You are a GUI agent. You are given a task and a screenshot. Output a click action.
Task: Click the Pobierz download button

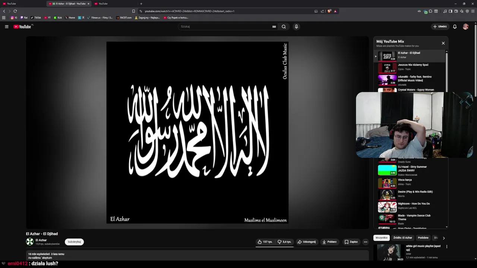coord(329,242)
